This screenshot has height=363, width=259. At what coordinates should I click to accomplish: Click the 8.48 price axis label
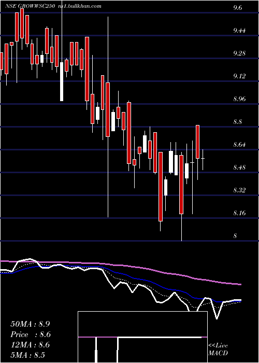click(239, 167)
